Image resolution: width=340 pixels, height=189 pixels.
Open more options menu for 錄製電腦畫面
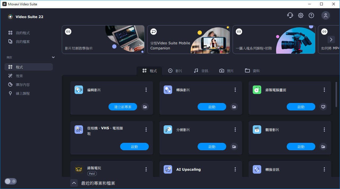pos(324,90)
